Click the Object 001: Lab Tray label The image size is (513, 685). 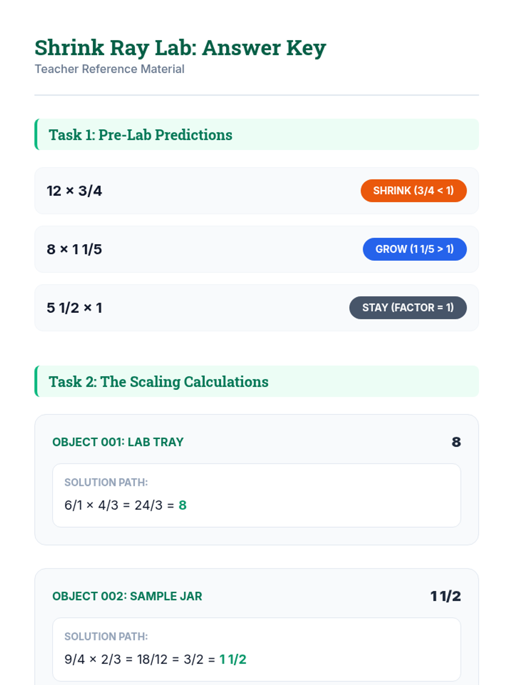click(118, 442)
